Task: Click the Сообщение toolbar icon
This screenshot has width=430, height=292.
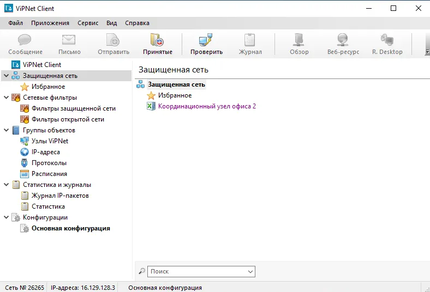Action: (x=25, y=40)
